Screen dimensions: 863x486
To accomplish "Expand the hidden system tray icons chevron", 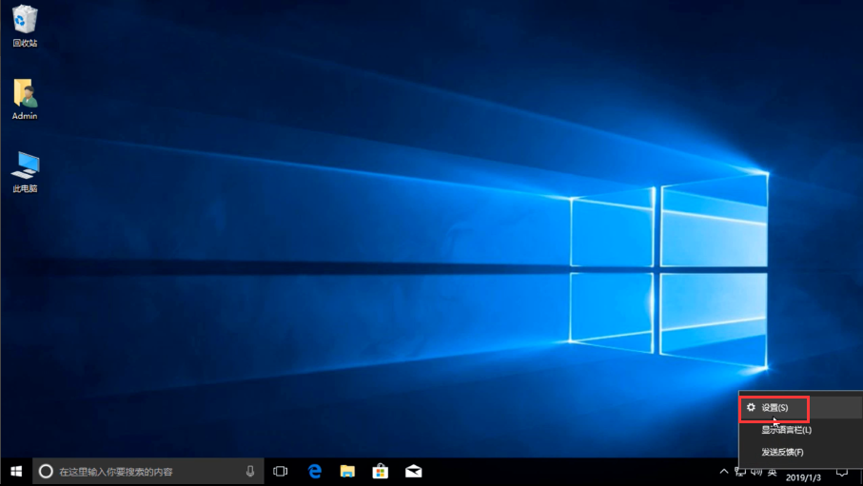I will coord(724,472).
